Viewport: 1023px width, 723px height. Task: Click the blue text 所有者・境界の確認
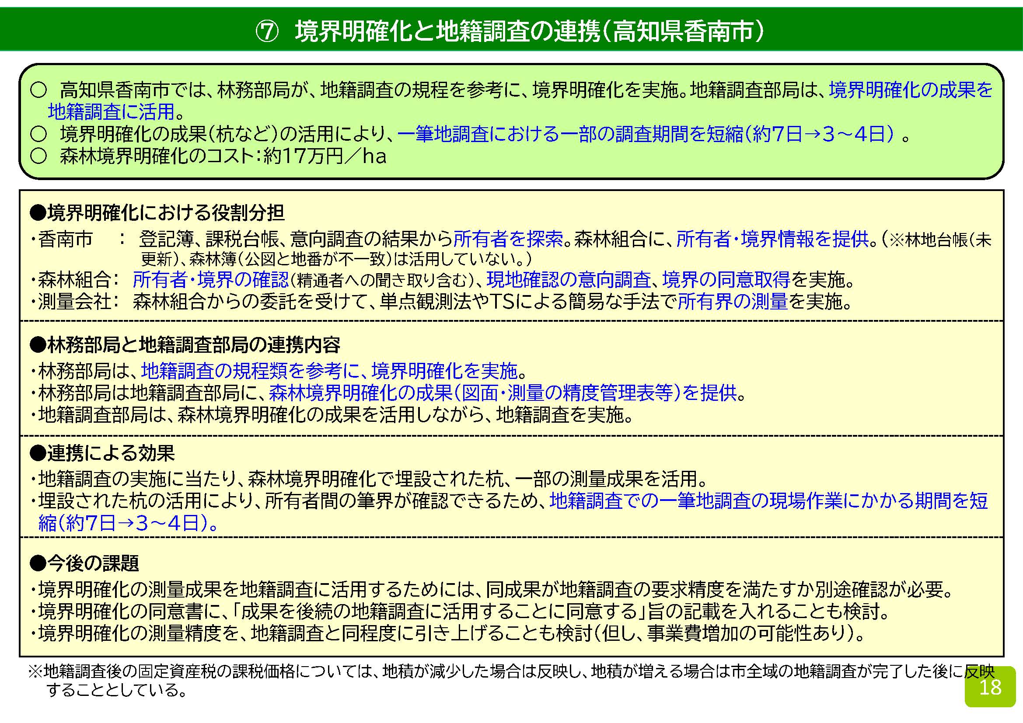[211, 280]
